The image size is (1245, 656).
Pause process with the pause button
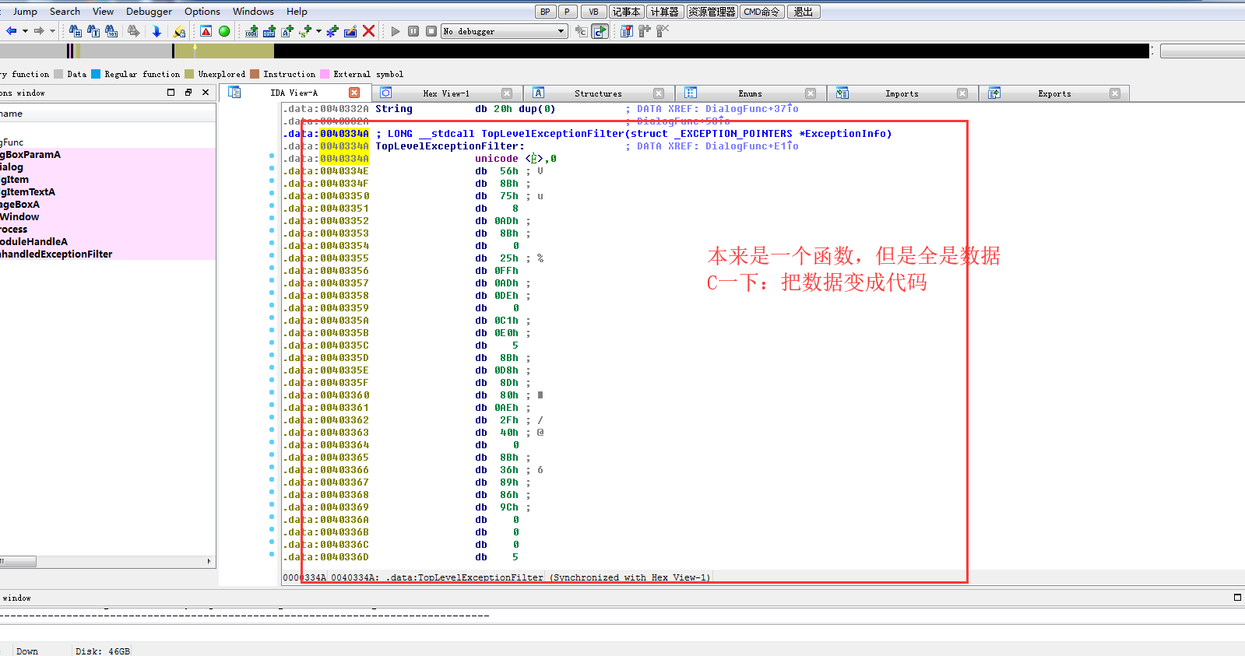(x=413, y=31)
